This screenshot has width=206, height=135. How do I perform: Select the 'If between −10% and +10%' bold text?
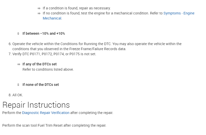(44, 33)
